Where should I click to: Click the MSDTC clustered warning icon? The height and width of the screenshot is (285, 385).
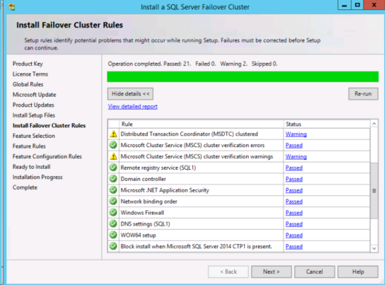click(113, 134)
